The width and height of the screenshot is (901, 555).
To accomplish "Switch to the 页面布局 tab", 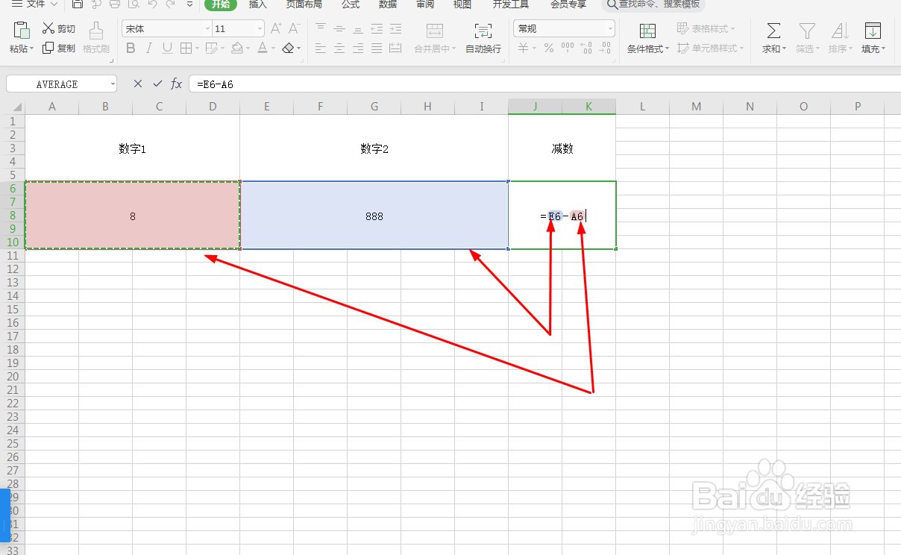I will (304, 4).
